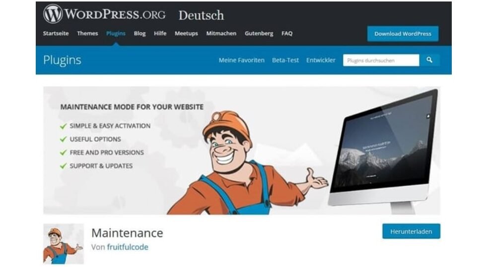Open the Themes menu item
The image size is (491, 267).
[x=87, y=33]
